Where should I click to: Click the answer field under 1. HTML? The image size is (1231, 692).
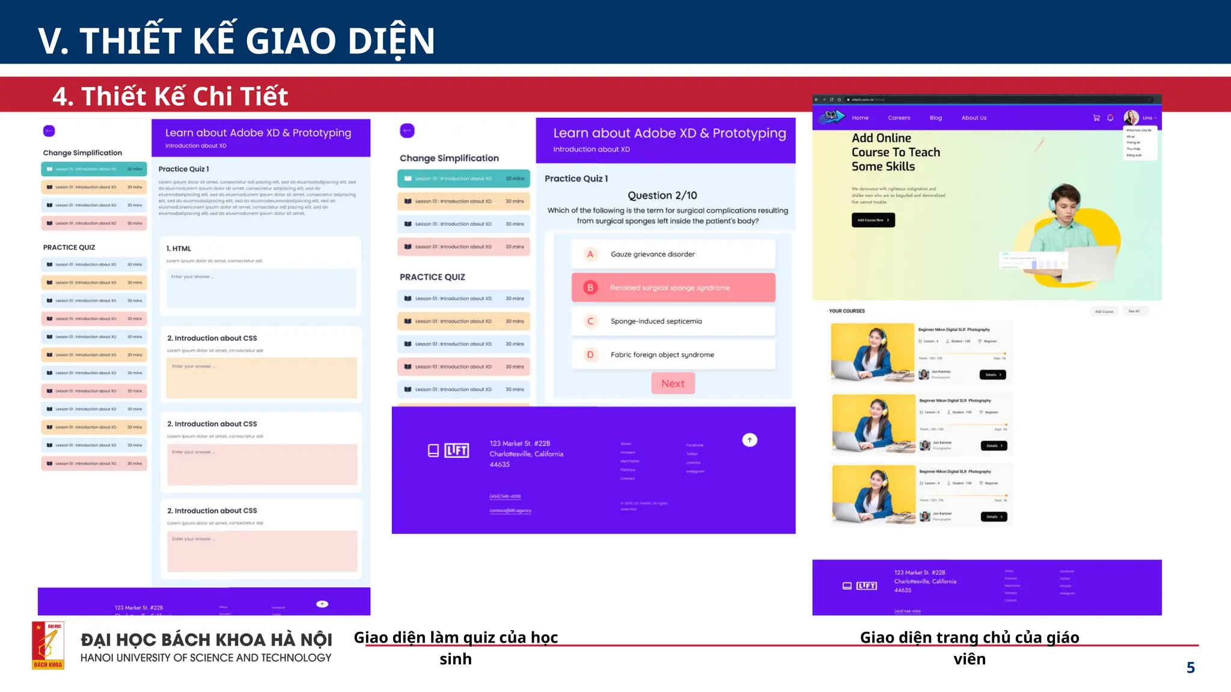click(x=261, y=289)
